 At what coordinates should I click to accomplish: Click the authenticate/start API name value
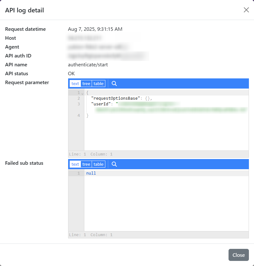[88, 65]
